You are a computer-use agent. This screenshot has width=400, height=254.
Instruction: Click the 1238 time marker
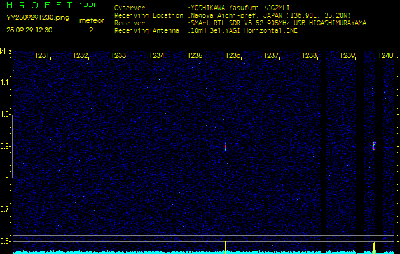coord(309,56)
